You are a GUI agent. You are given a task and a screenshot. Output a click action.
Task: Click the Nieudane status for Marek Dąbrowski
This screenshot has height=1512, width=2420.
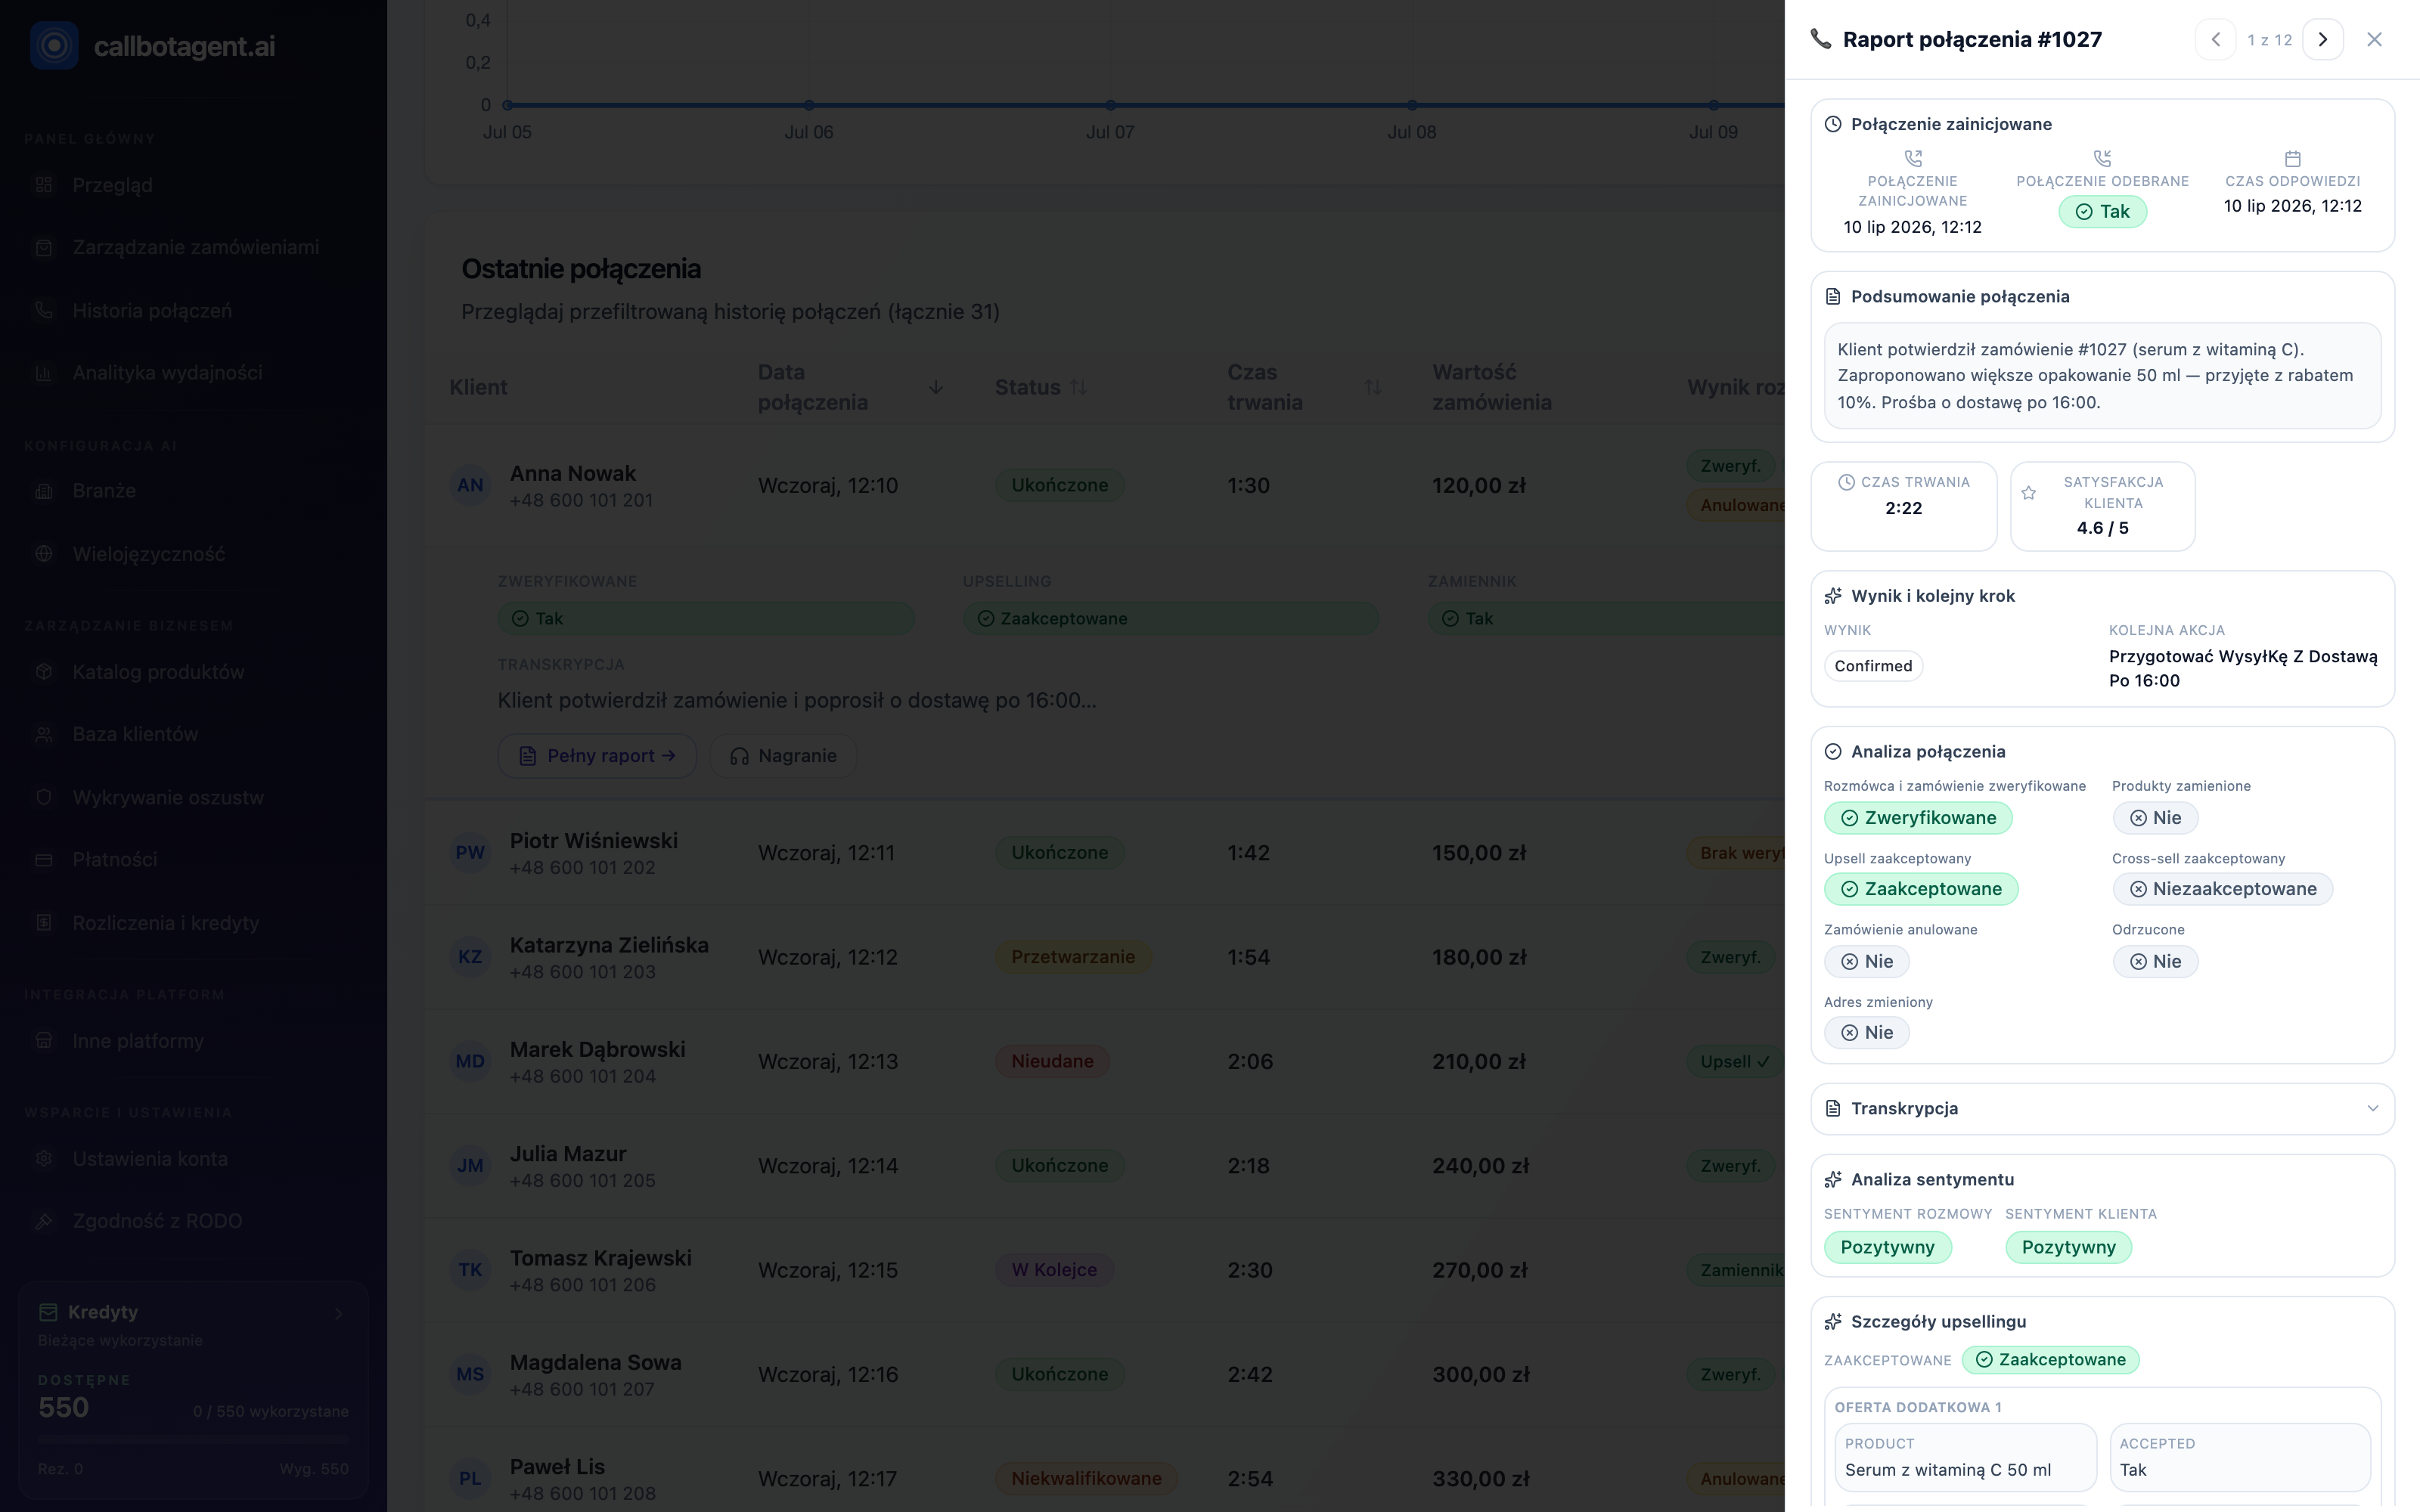pos(1052,1061)
